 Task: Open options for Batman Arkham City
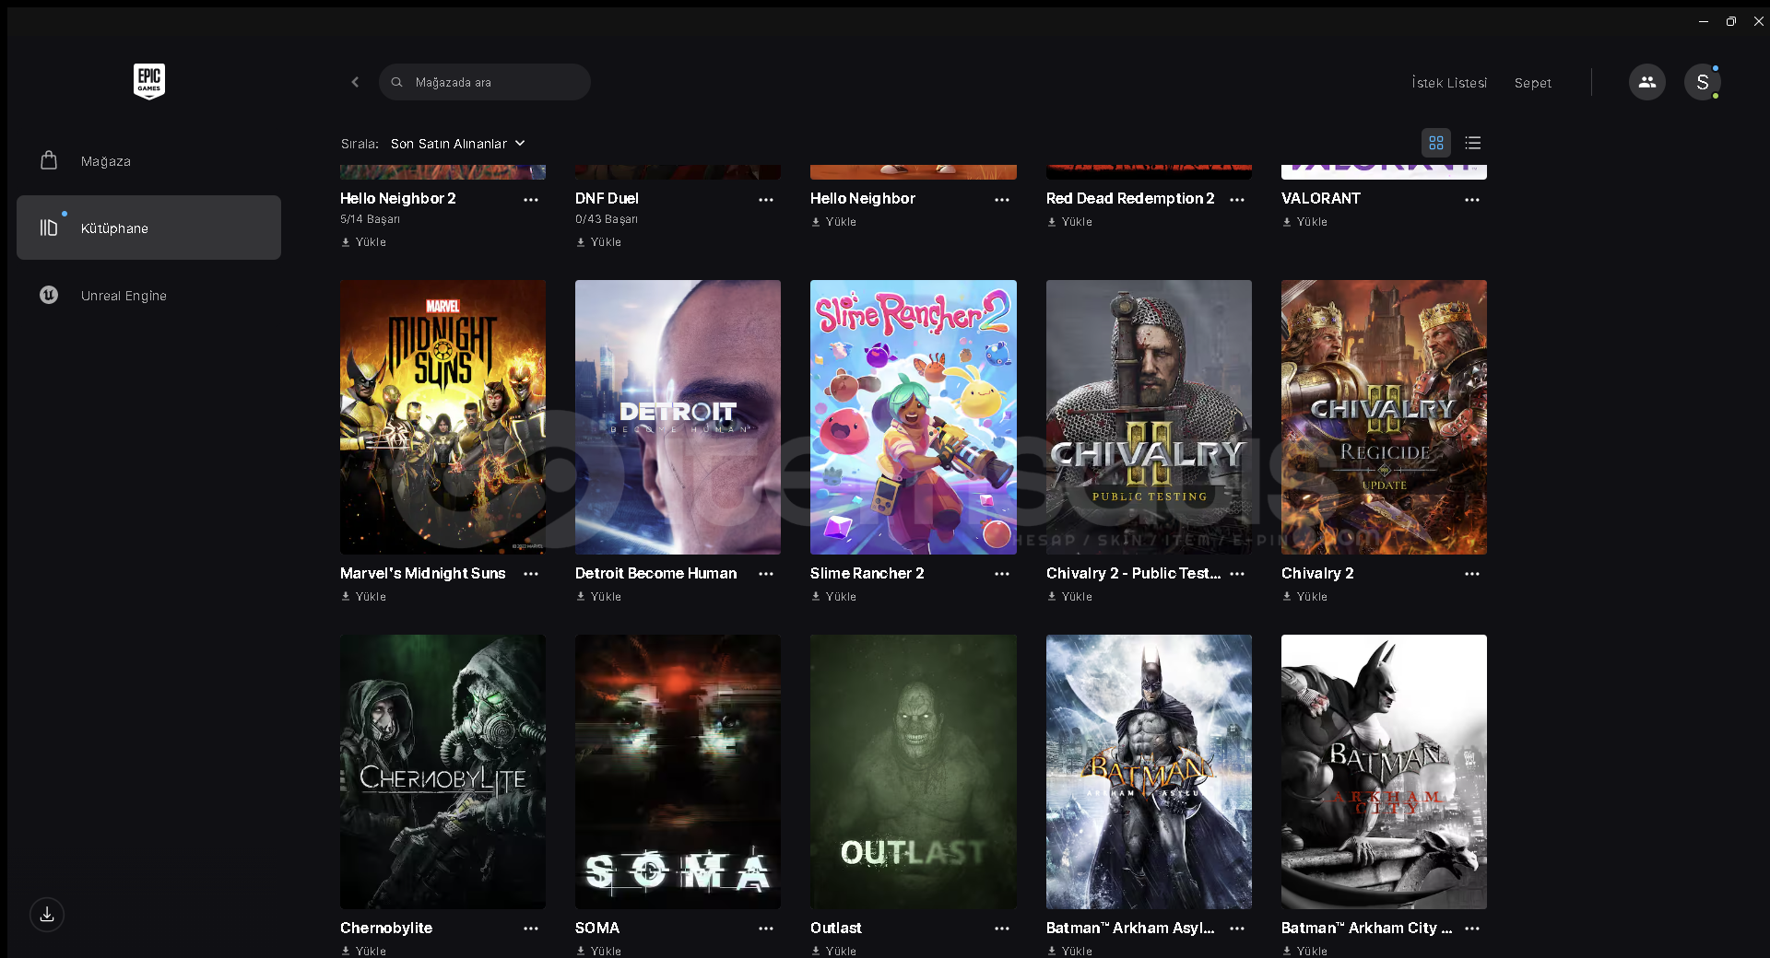coord(1472,929)
